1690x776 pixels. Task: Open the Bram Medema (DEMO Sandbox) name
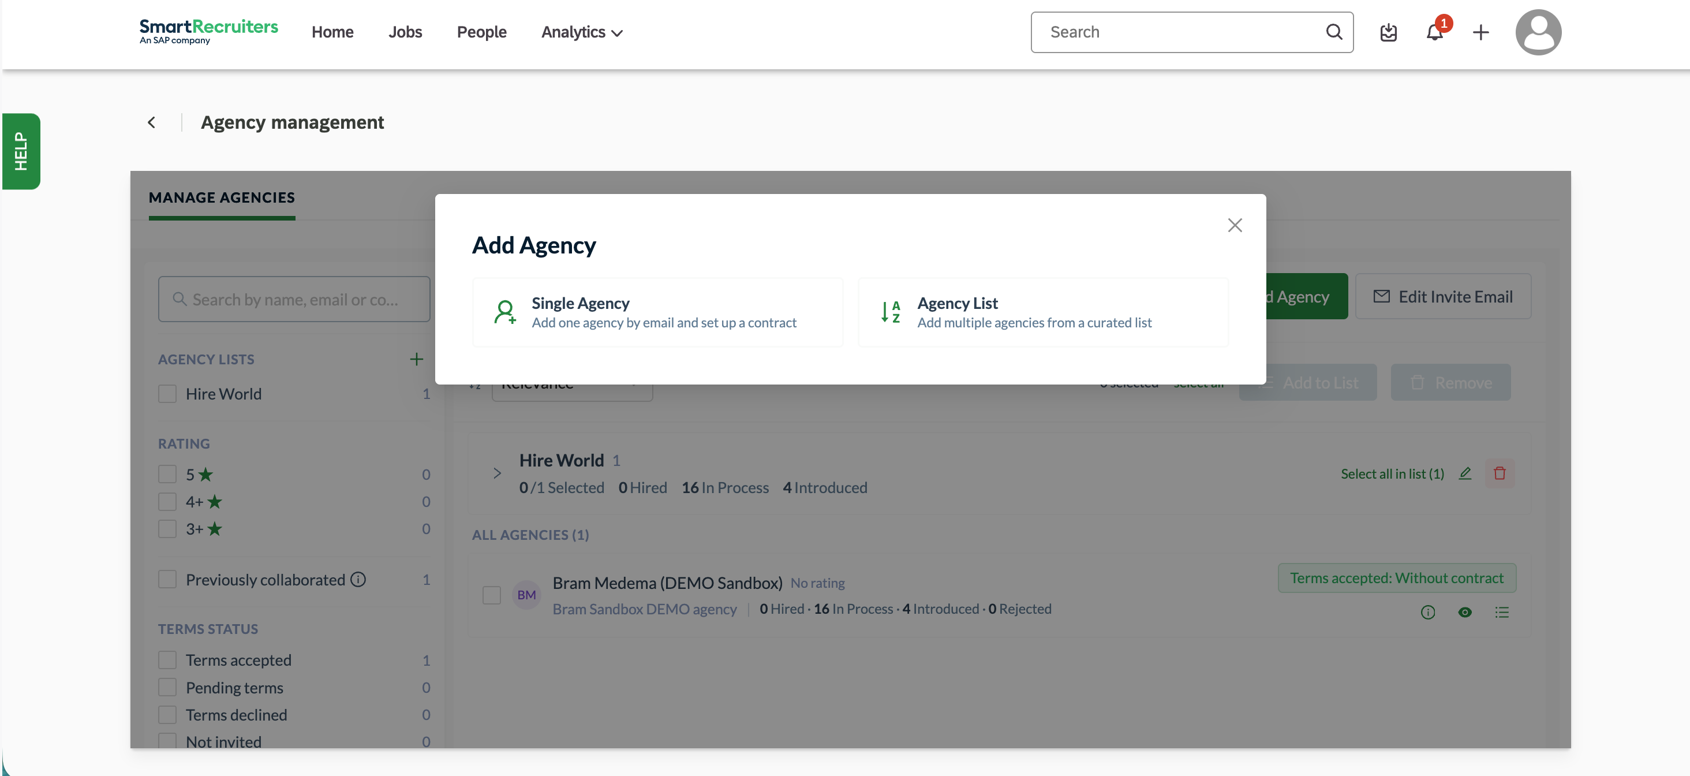667,583
